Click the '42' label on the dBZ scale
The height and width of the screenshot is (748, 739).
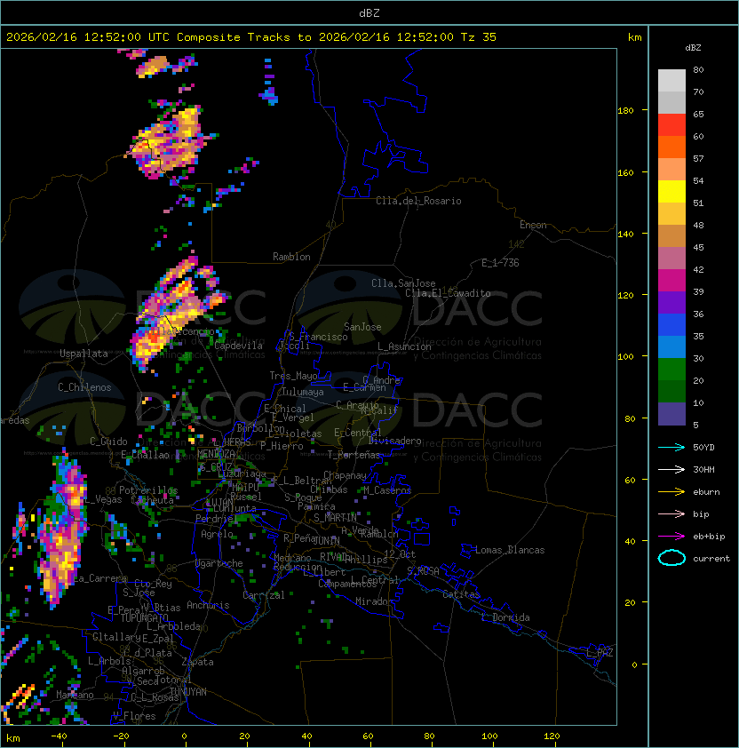coord(698,269)
